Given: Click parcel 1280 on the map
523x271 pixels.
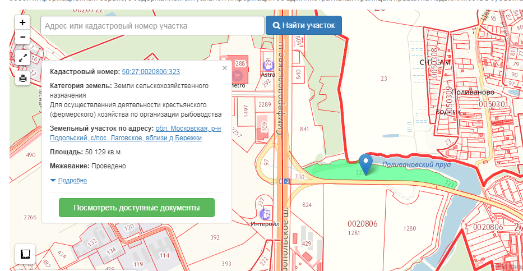Looking at the screenshot, I should (x=410, y=228).
